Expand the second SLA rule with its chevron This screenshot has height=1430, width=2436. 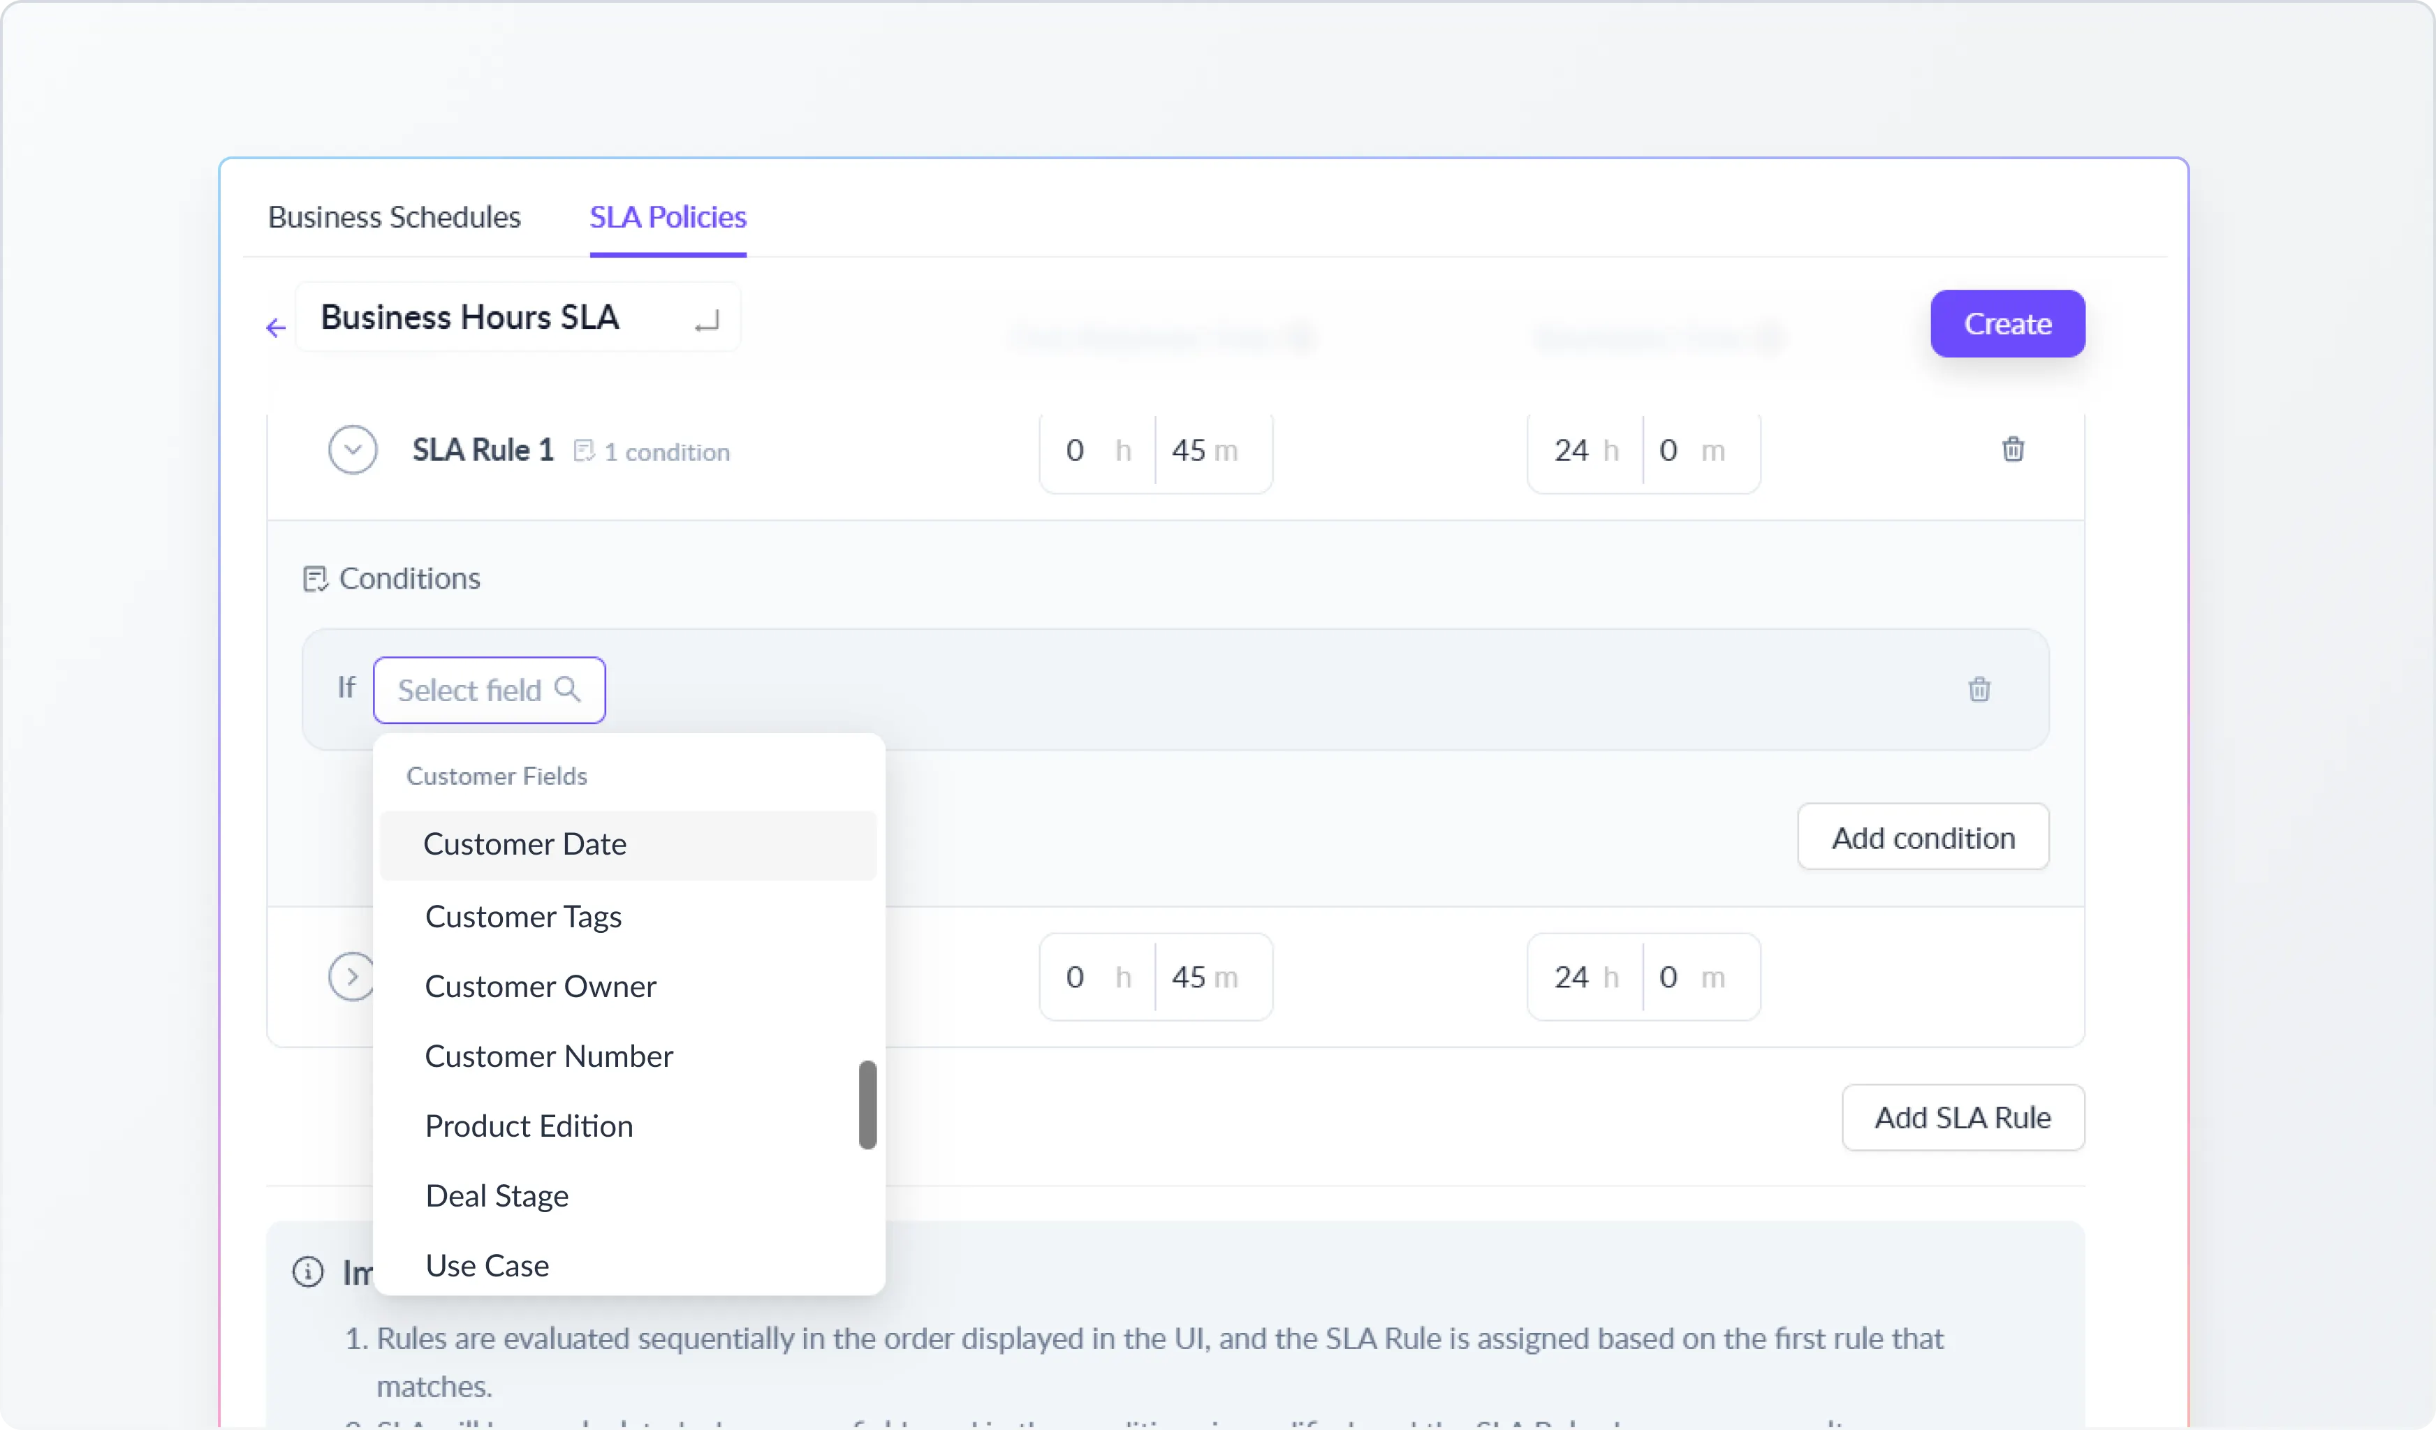pyautogui.click(x=352, y=977)
